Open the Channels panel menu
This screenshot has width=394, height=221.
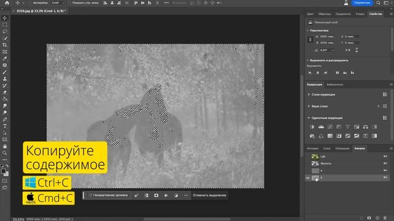coord(391,149)
